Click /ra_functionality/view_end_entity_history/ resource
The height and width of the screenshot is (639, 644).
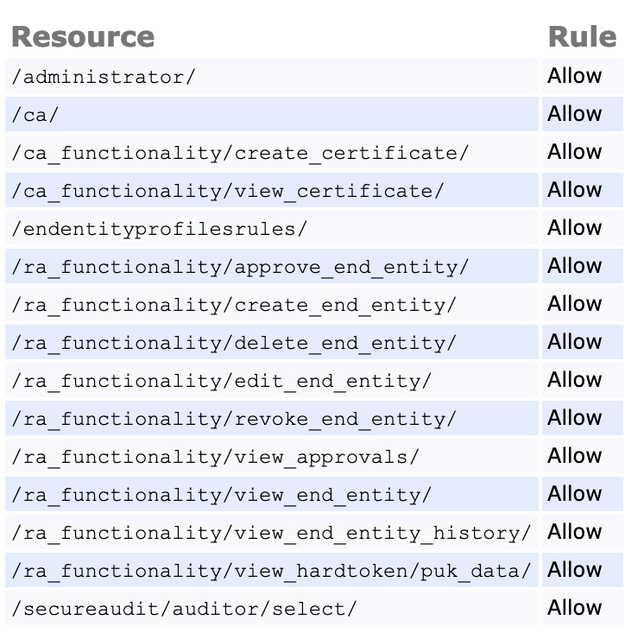pyautogui.click(x=272, y=533)
